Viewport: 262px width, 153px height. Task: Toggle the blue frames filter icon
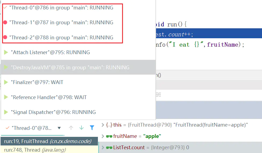click(x=92, y=128)
